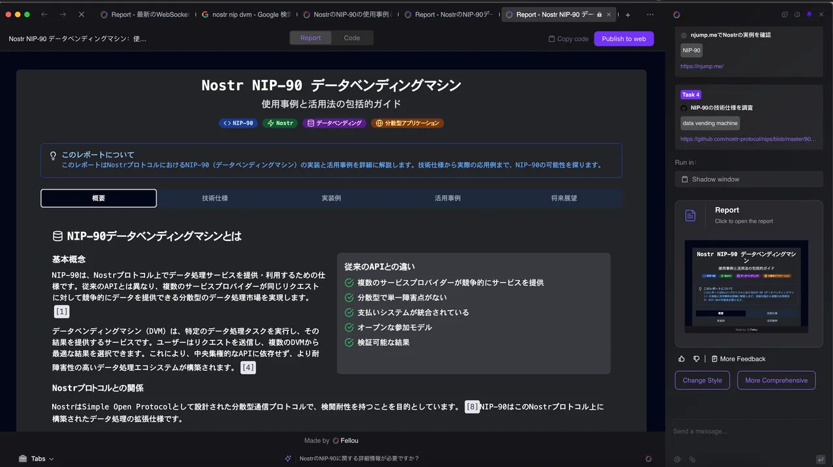Screen dimensions: 833x467
Task: Click Copy code
Action: click(568, 39)
